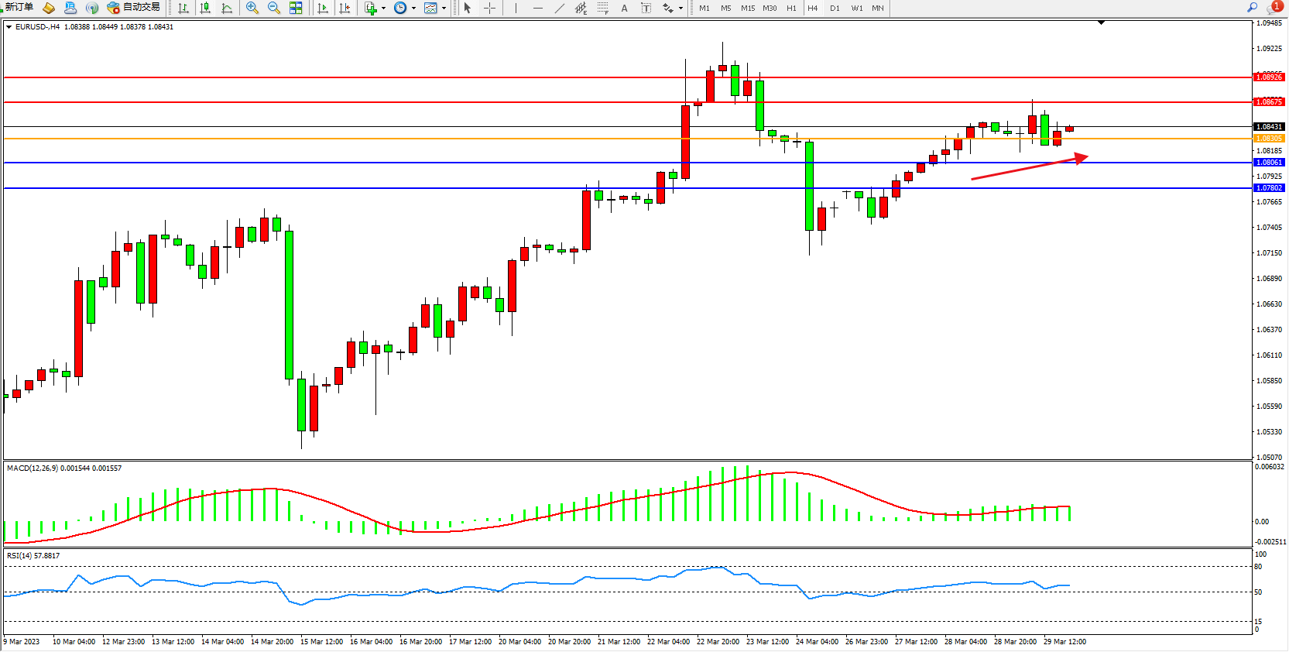
Task: Click the Zoom In magnifier icon
Action: 252,8
